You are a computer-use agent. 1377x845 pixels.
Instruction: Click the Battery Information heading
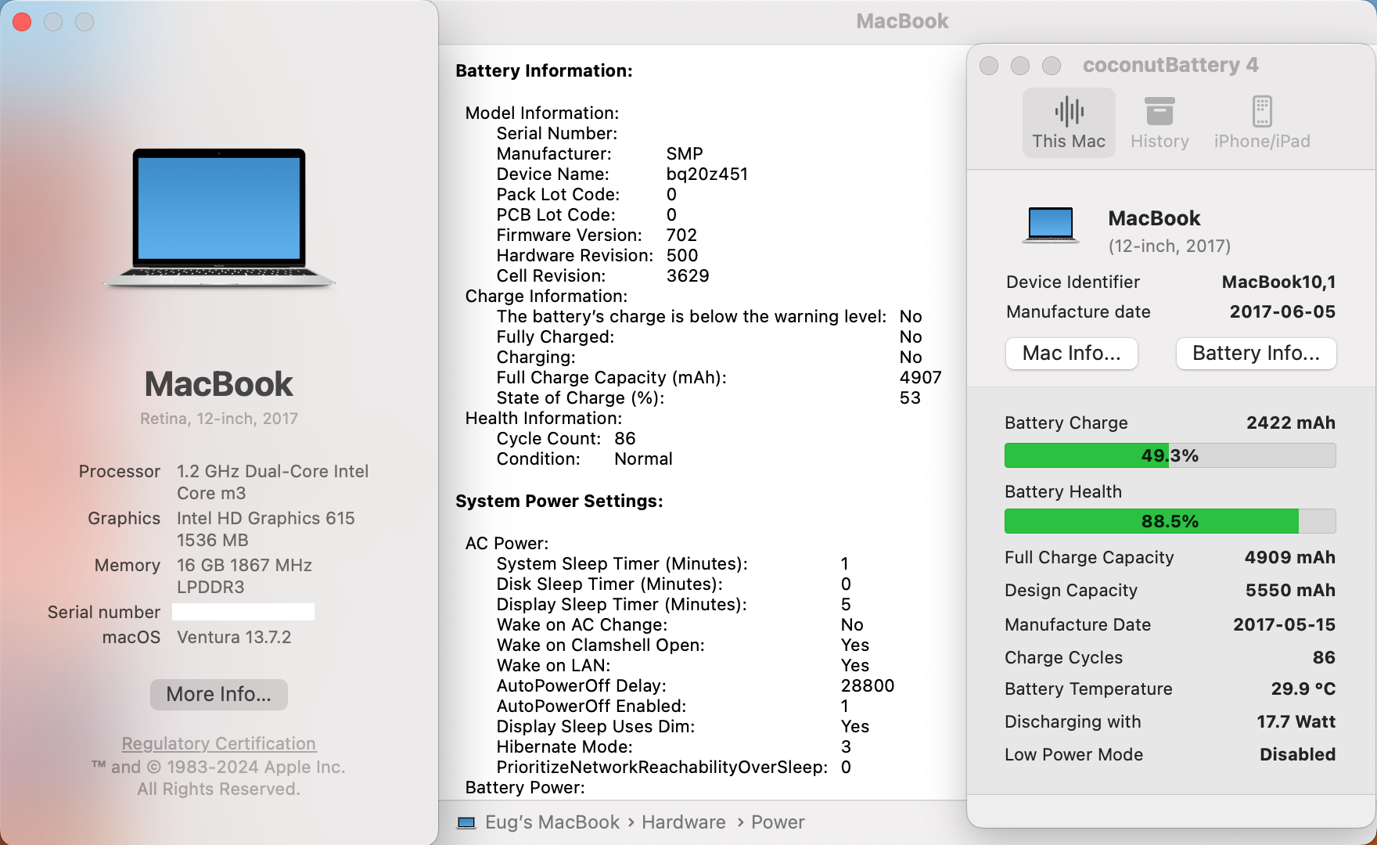(544, 70)
